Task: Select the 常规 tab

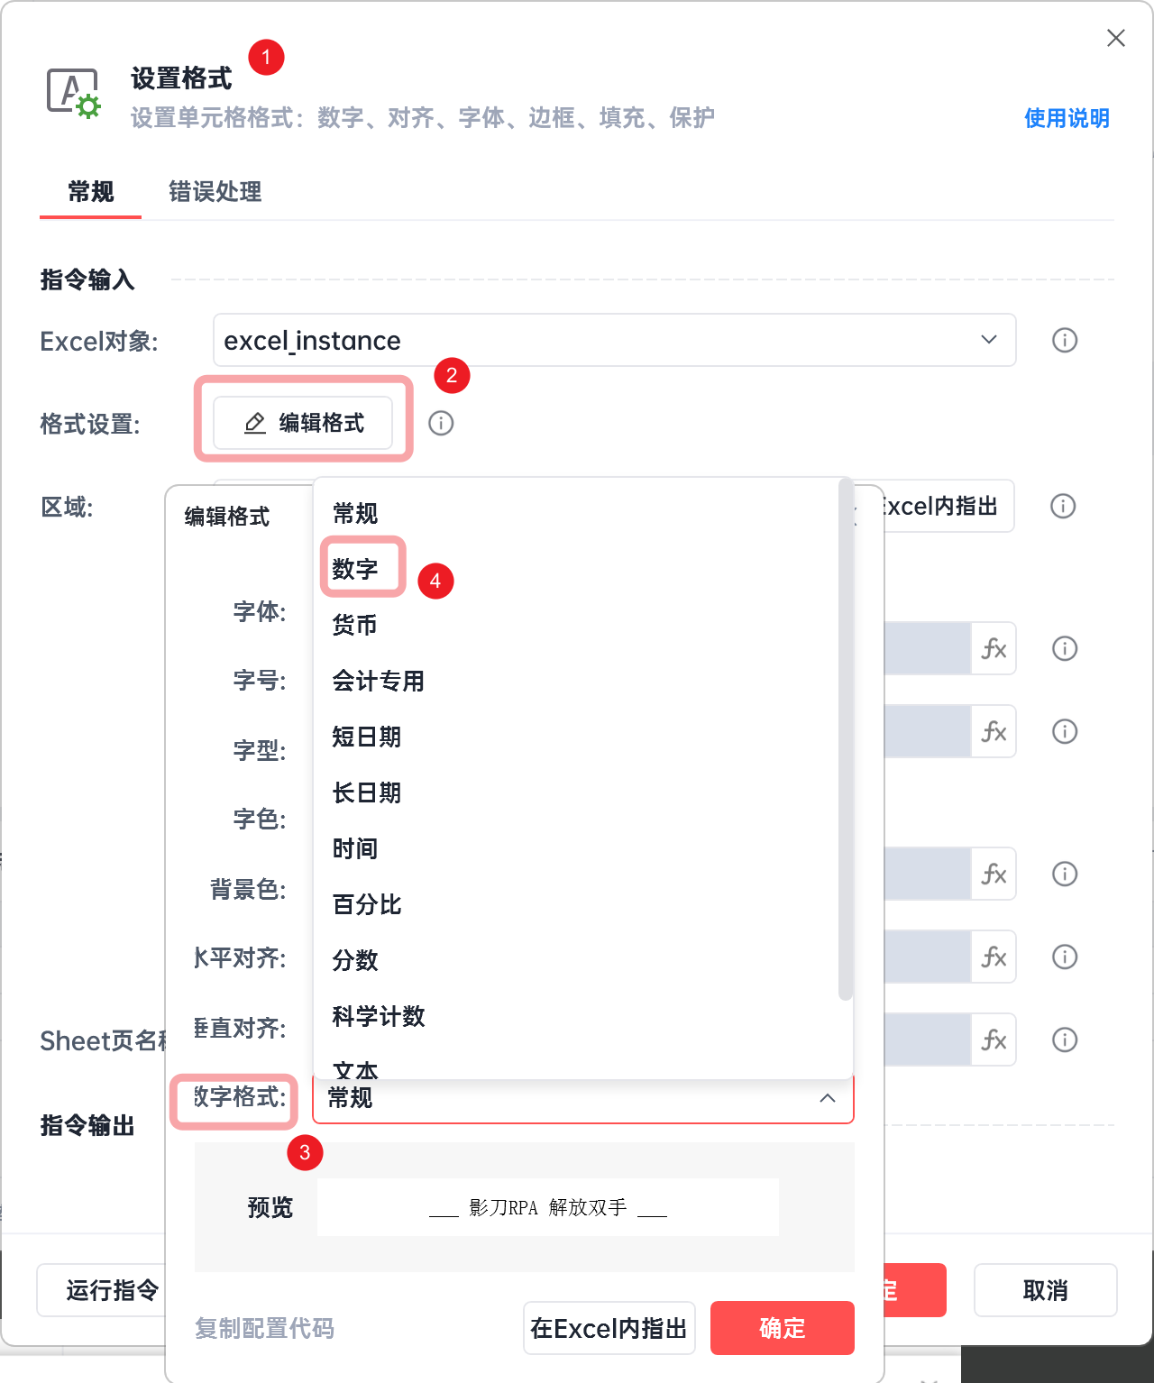Action: [x=89, y=192]
